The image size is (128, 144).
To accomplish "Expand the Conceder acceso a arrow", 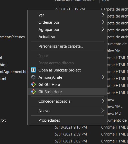I will [x=103, y=101].
